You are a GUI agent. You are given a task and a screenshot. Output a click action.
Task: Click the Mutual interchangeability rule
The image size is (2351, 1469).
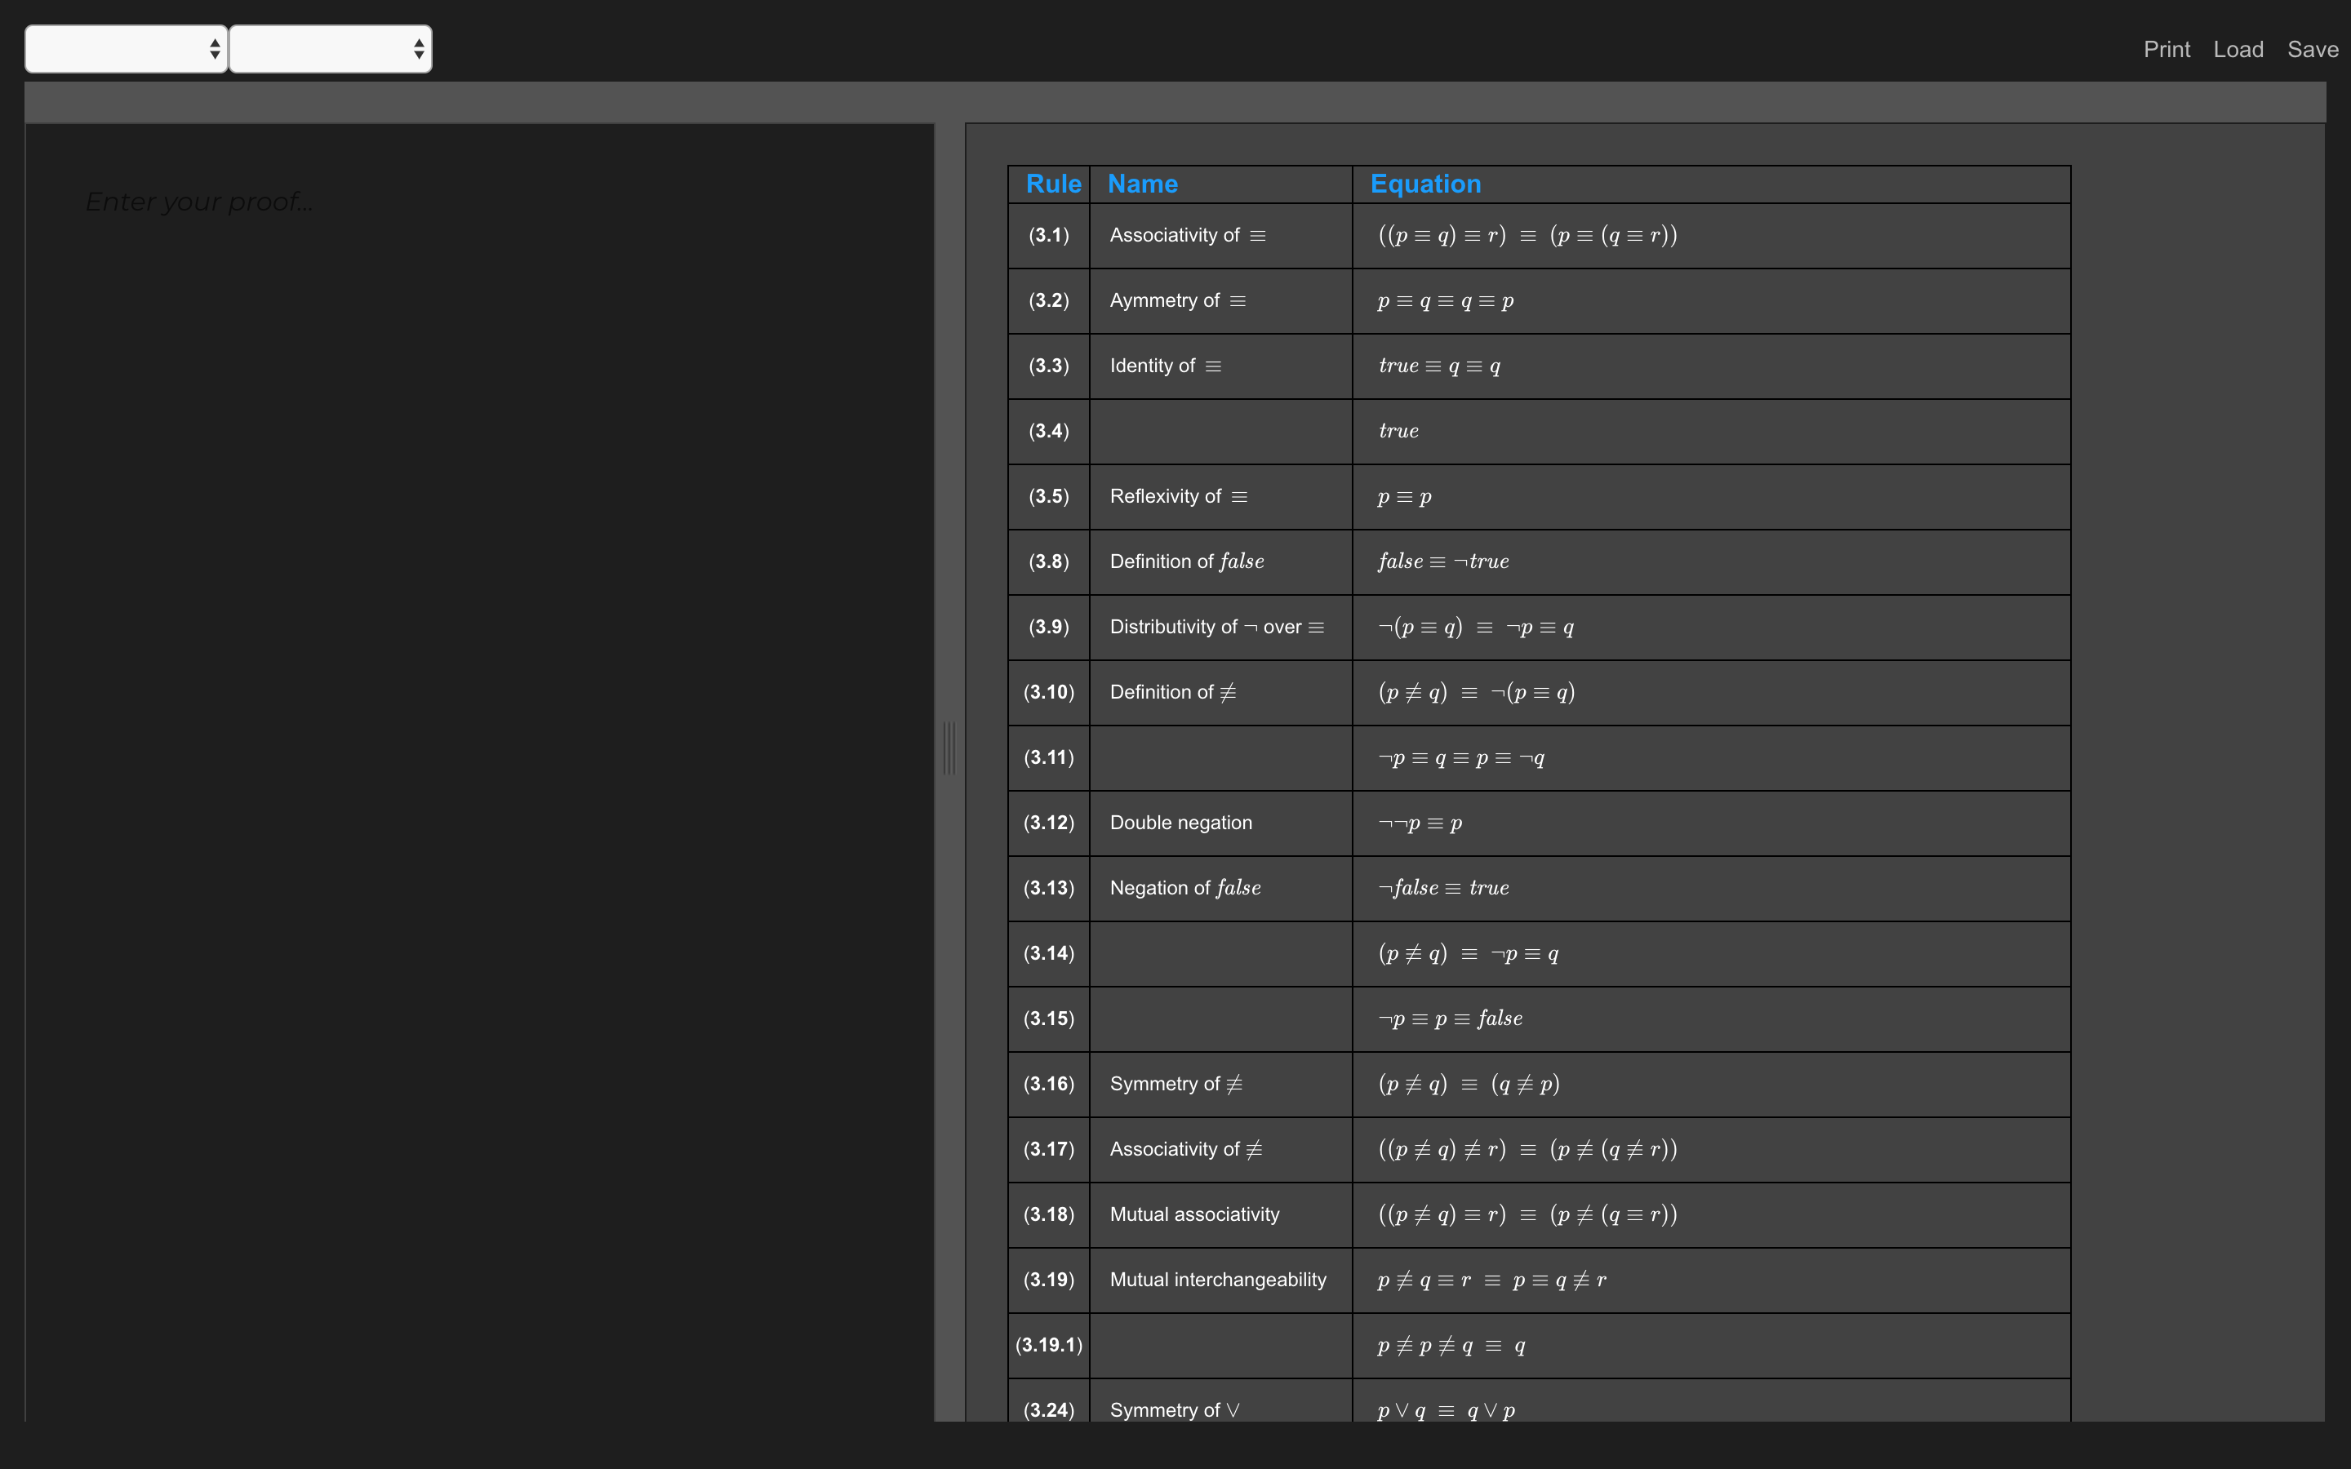[x=1217, y=1280]
